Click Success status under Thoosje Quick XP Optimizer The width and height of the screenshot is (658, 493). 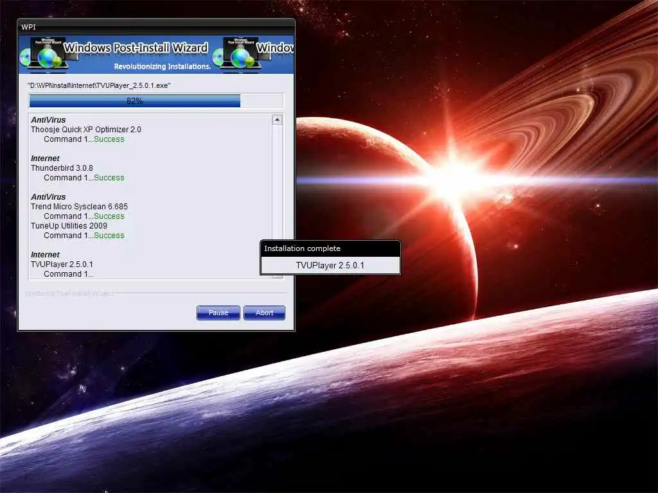(109, 139)
